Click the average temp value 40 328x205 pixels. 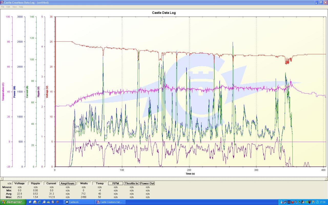[100, 194]
